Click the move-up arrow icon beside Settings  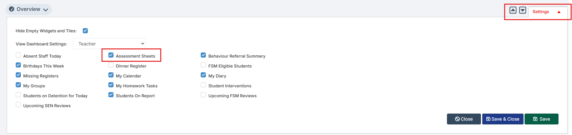(513, 10)
